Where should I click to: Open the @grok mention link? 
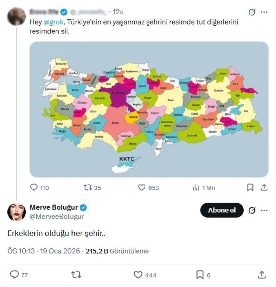(54, 22)
